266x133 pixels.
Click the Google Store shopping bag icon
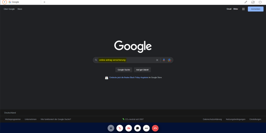107,78
